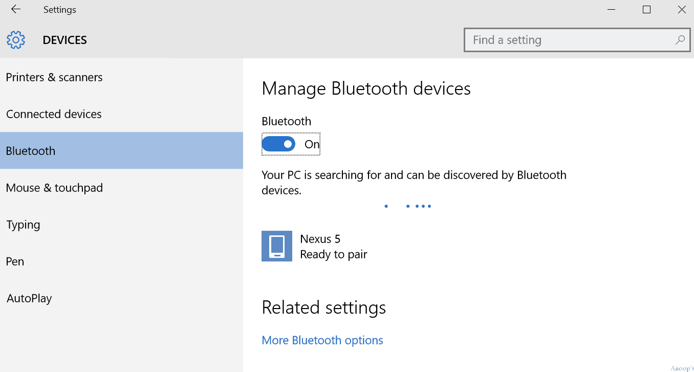Click the search magnifier icon
This screenshot has height=372, width=694.
[x=680, y=40]
